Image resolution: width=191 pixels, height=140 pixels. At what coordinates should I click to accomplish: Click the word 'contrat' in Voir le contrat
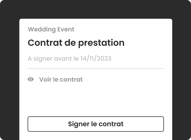coord(71,80)
